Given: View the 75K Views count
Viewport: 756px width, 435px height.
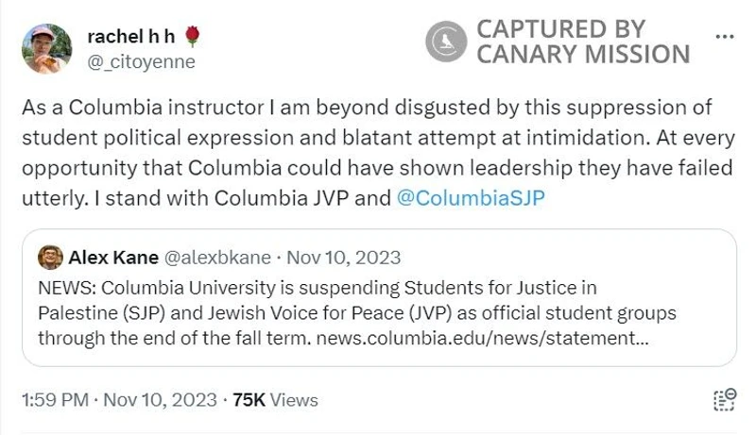Looking at the screenshot, I should coord(275,400).
